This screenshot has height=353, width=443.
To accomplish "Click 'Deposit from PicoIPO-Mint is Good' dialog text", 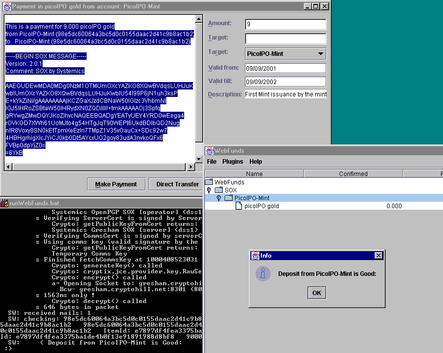I will (327, 274).
